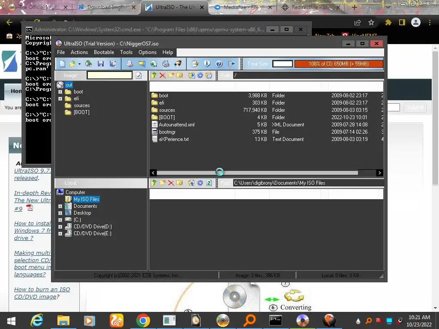This screenshot has height=329, width=439.
Task: Click the Total Size value box
Action: tap(283, 64)
